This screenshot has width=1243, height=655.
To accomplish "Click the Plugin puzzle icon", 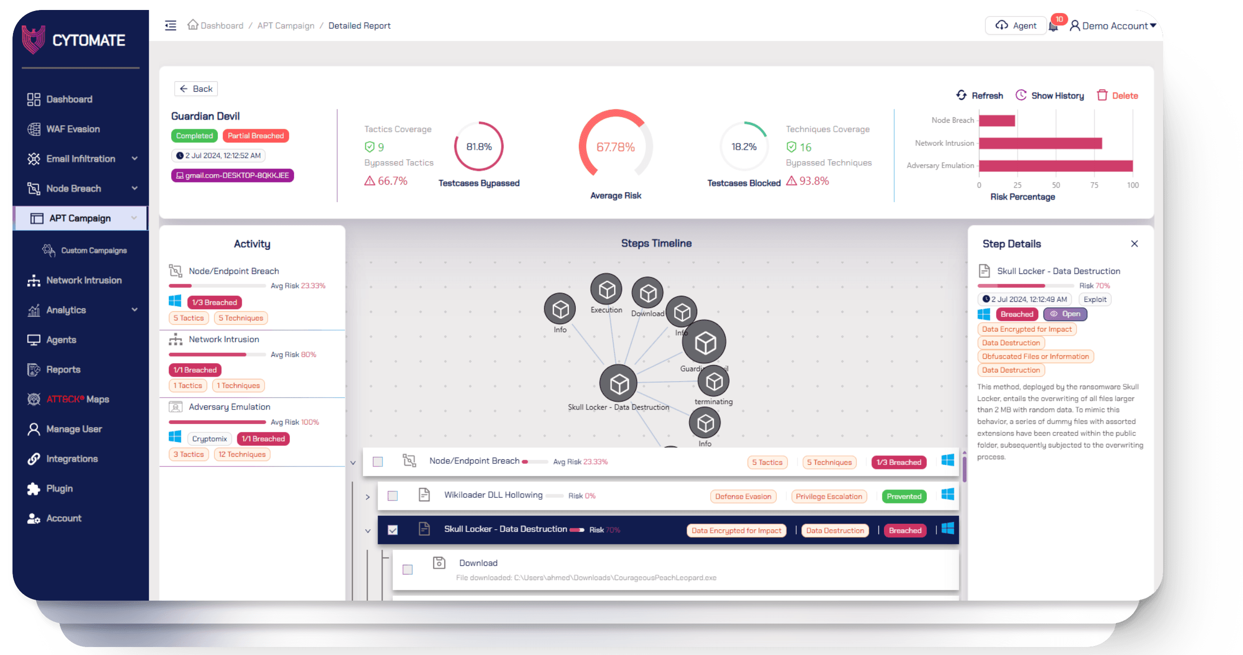I will [x=33, y=489].
